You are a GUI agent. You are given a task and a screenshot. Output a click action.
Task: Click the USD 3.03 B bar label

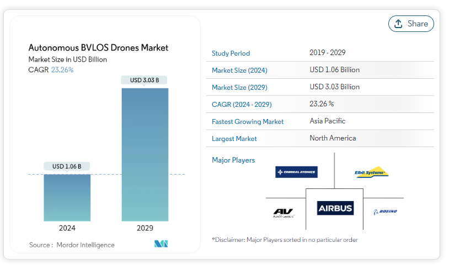point(145,80)
